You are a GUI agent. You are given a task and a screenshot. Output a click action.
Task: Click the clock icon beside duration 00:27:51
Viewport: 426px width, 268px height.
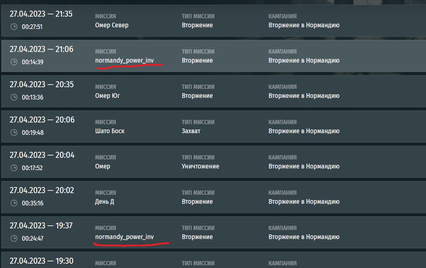[x=14, y=27]
